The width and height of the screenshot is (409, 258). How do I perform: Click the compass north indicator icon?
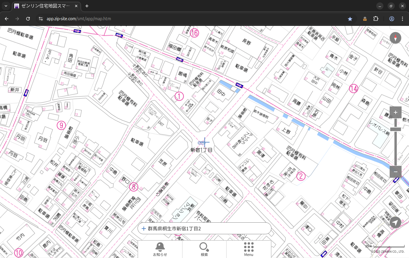pyautogui.click(x=395, y=38)
